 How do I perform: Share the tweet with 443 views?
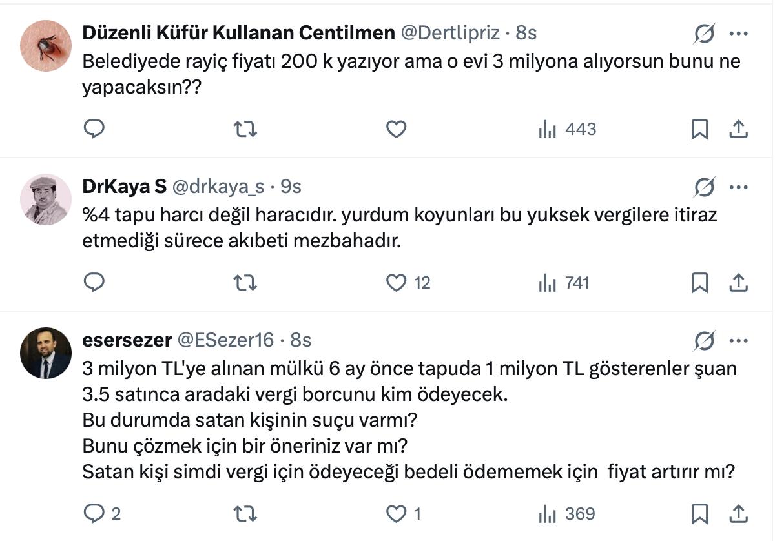738,129
